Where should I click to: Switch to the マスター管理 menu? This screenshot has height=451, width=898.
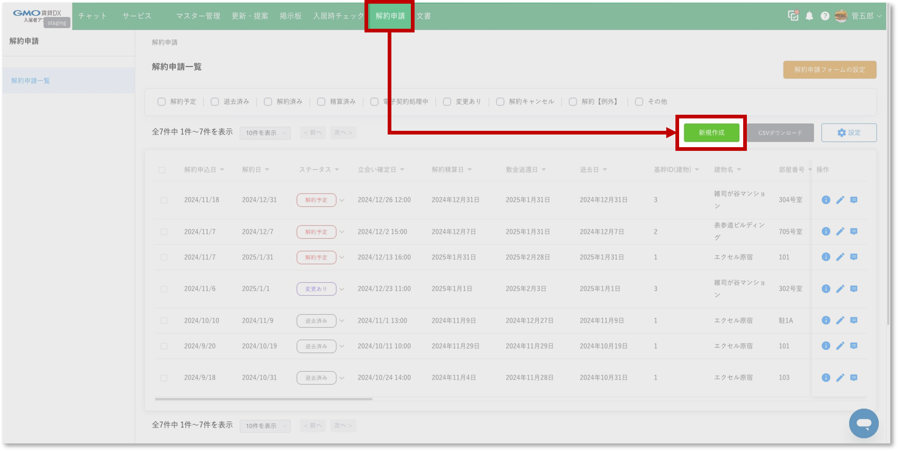(198, 16)
